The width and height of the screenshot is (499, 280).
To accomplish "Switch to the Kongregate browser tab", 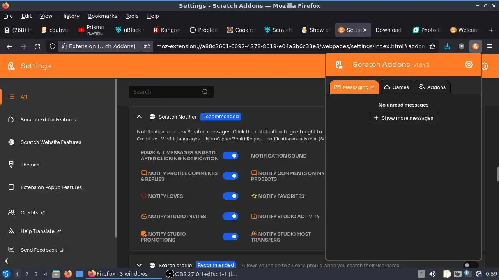I will coord(167,30).
